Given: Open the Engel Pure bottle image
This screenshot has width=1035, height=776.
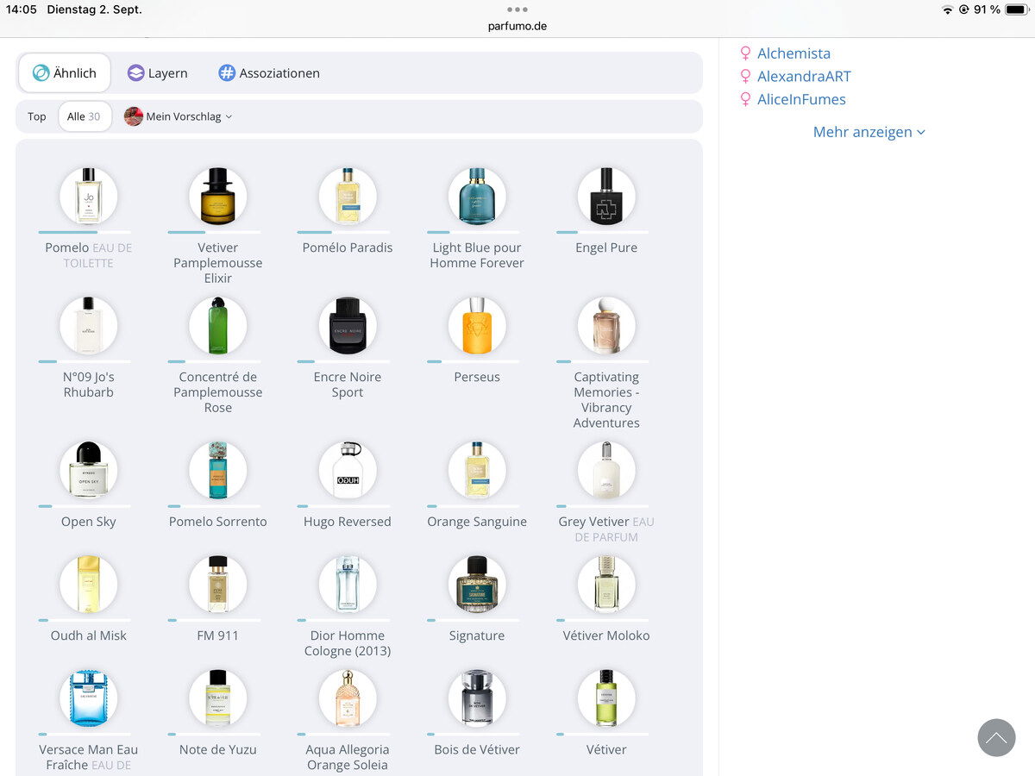Looking at the screenshot, I should point(606,197).
